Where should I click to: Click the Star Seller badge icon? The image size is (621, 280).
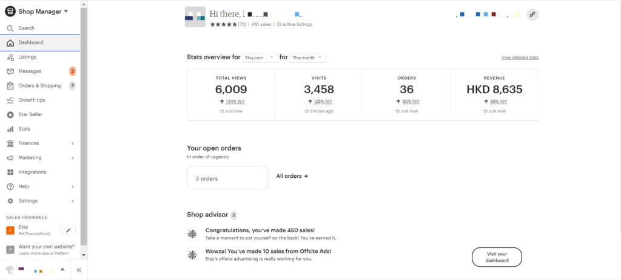(10, 114)
